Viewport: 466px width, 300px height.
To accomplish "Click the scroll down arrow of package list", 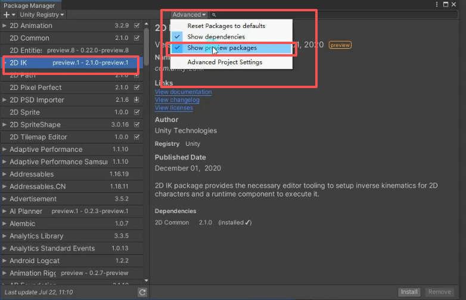I will coord(146,280).
